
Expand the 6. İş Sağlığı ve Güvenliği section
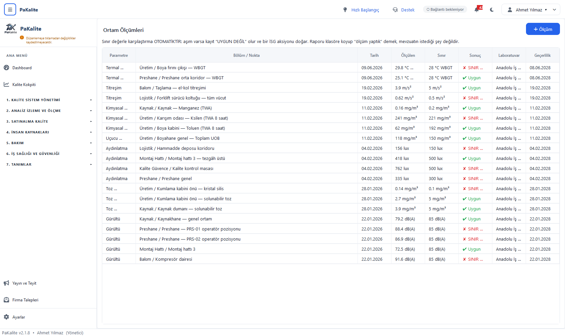[48, 154]
